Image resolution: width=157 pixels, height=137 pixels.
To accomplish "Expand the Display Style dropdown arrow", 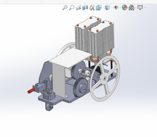I will point(112,8).
